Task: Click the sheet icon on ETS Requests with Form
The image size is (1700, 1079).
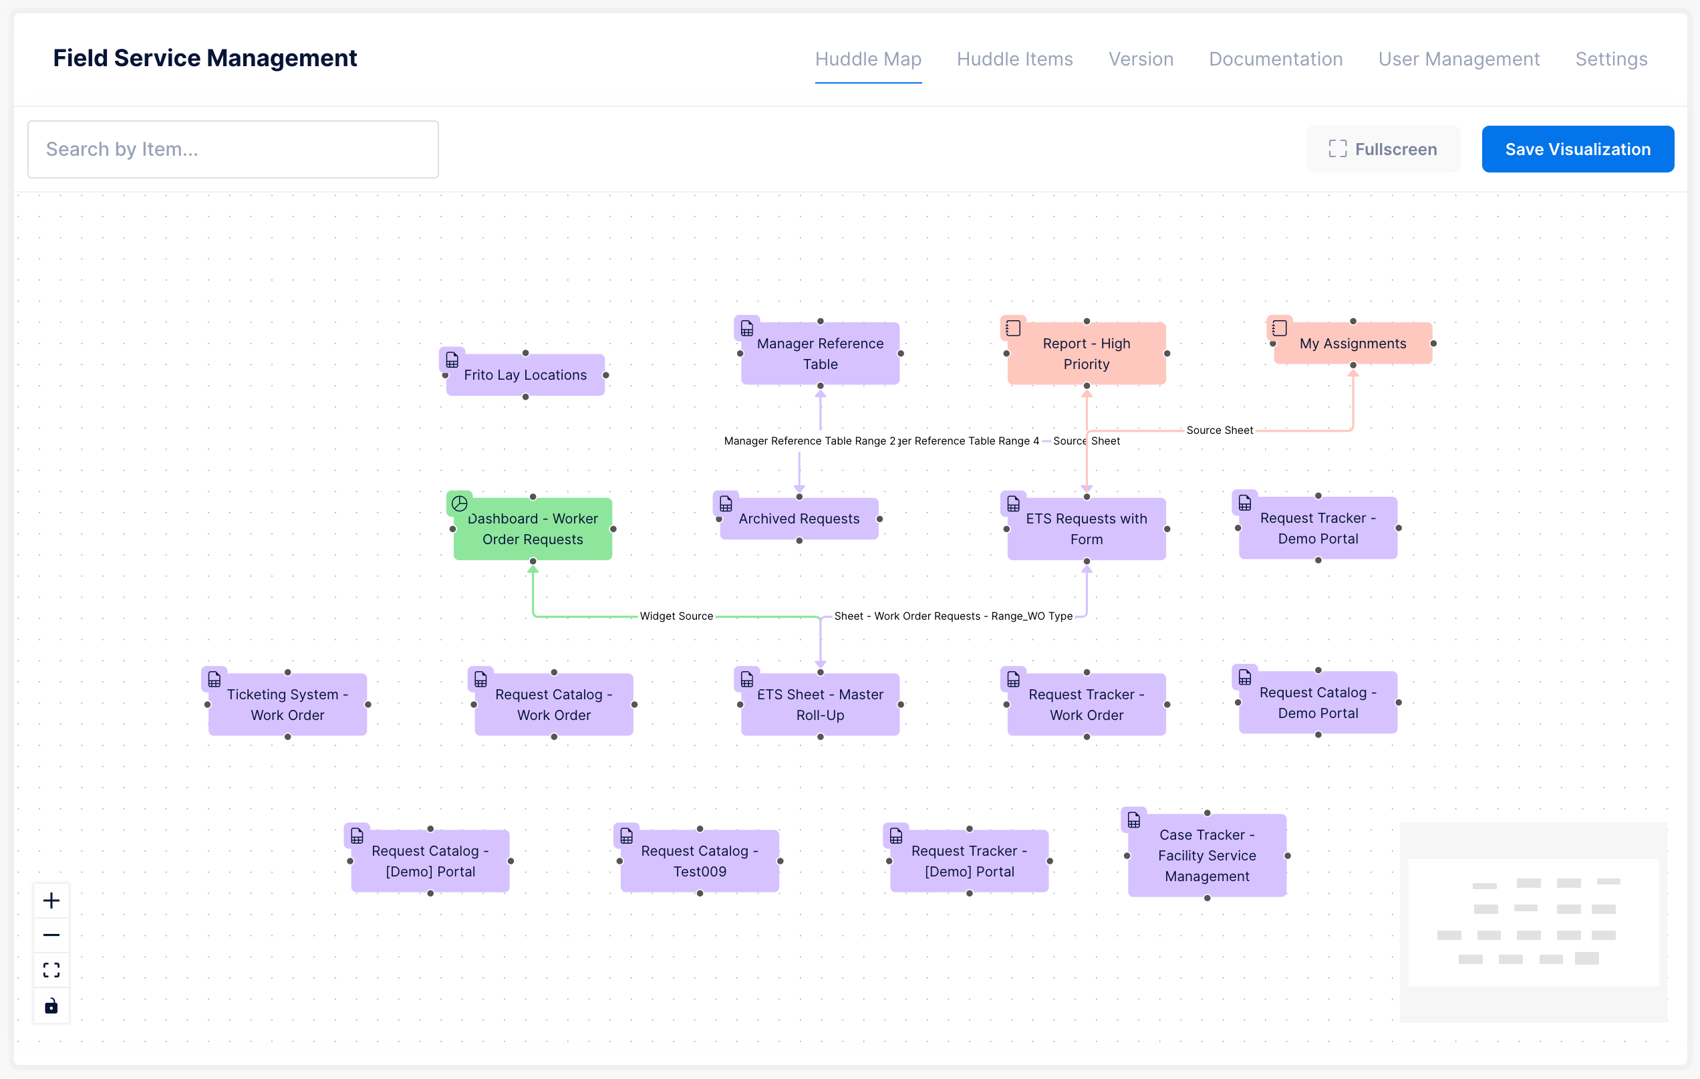Action: click(1013, 503)
